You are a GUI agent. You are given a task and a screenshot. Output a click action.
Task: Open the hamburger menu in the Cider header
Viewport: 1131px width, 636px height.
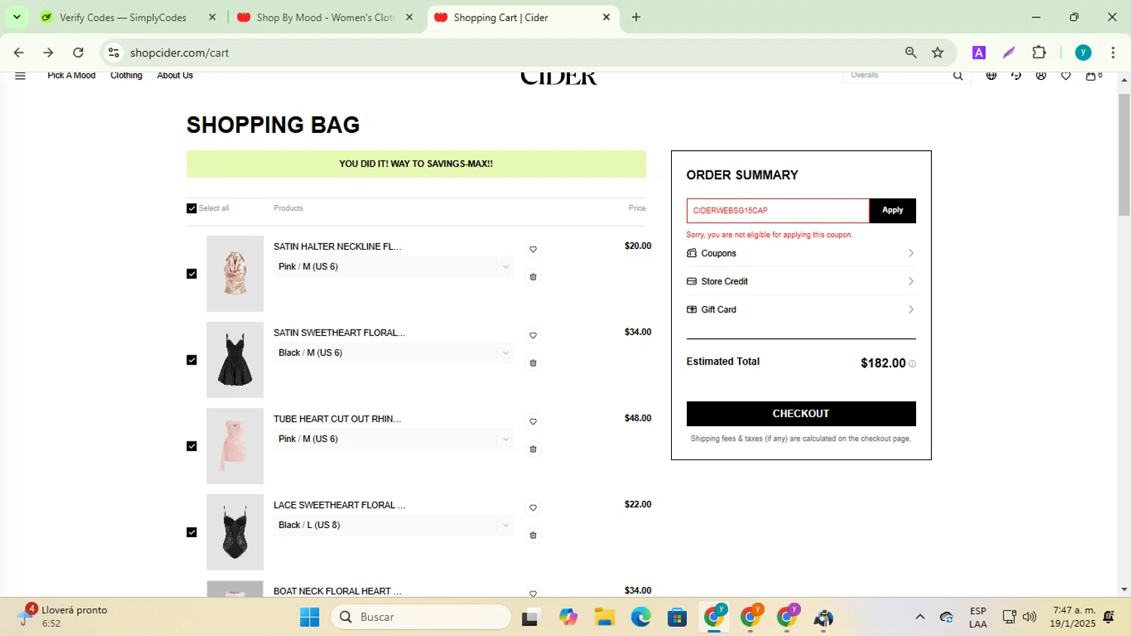pos(20,75)
